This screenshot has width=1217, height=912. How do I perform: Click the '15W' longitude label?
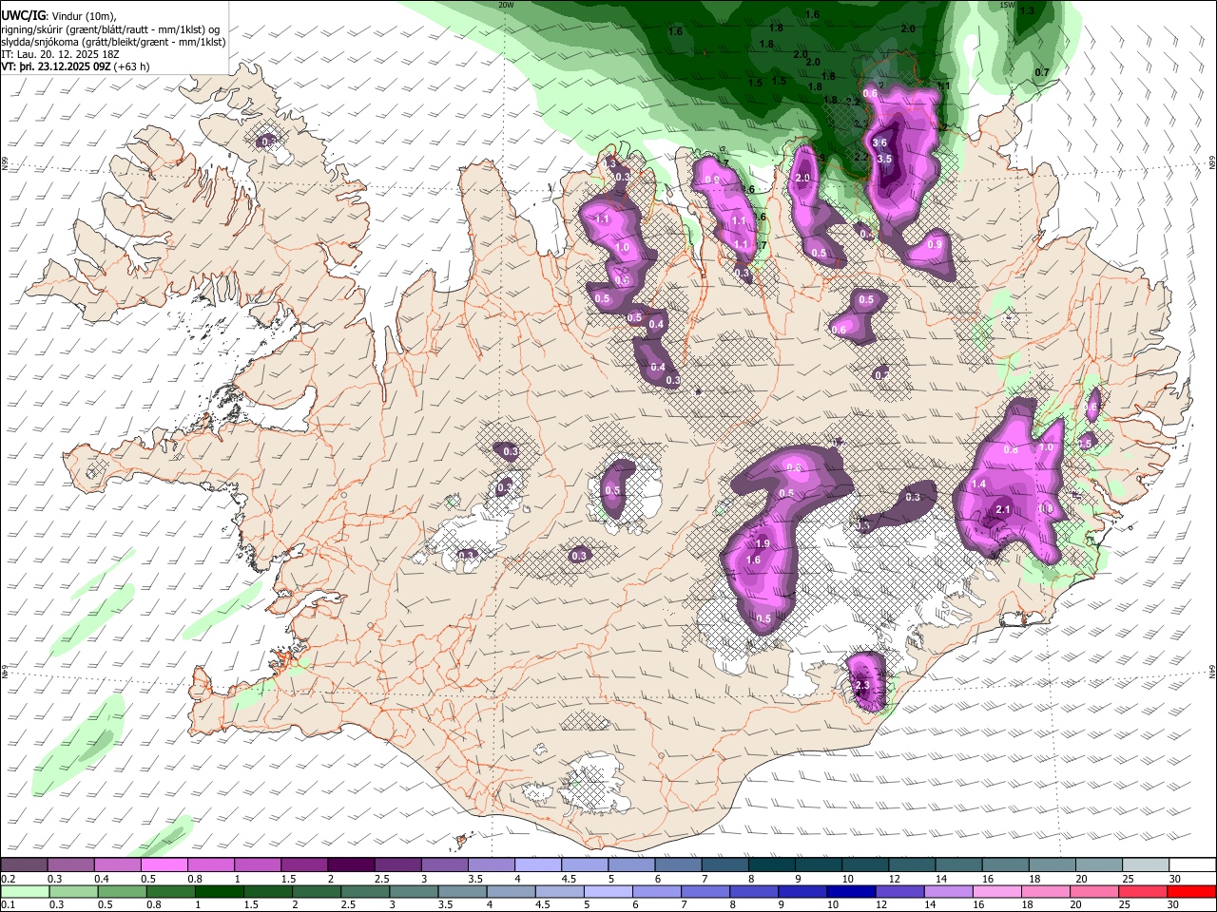(1008, 5)
